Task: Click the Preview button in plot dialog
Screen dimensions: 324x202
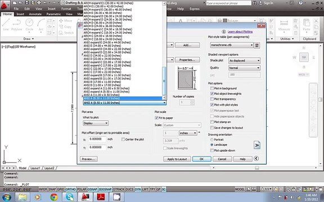Action: (89, 159)
